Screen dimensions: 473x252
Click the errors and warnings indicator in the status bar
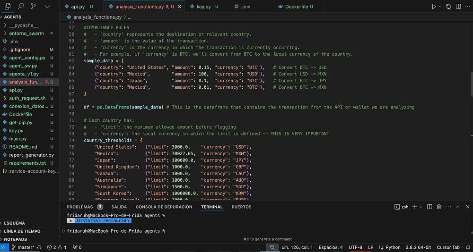(57, 247)
